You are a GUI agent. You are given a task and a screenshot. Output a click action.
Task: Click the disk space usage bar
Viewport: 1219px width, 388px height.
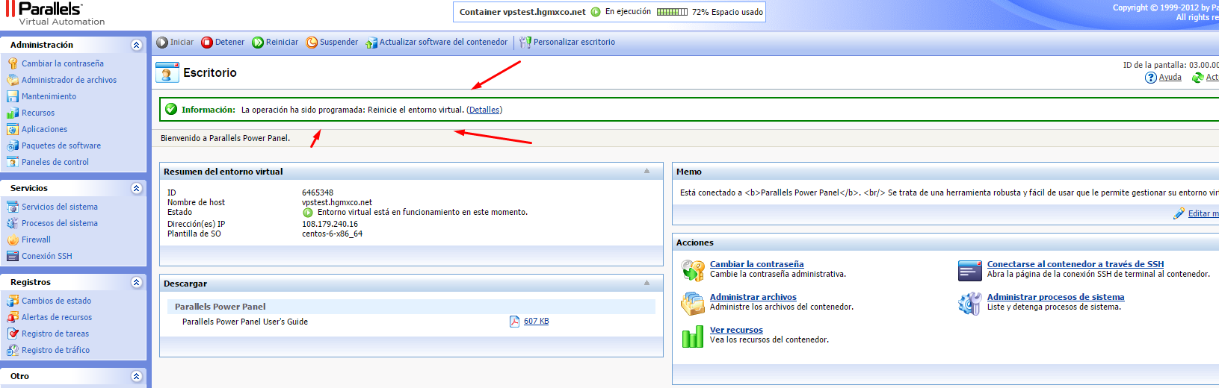tap(672, 12)
